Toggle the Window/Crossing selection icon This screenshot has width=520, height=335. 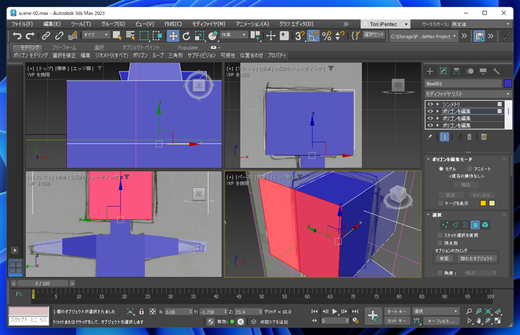click(x=157, y=36)
